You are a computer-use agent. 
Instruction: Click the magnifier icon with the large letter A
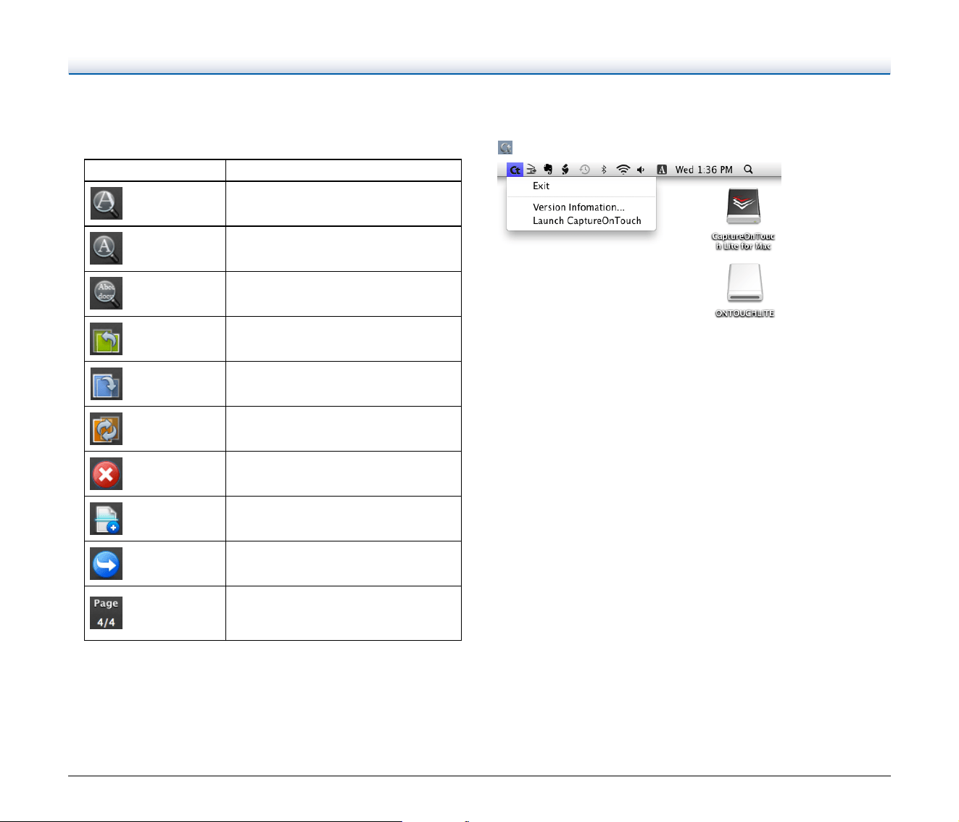106,203
